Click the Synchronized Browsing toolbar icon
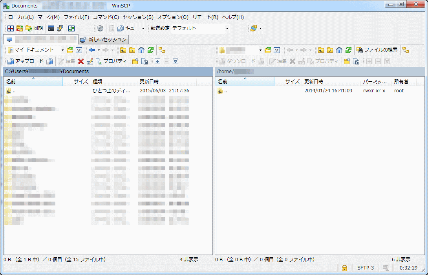428x275 pixels. point(19,28)
